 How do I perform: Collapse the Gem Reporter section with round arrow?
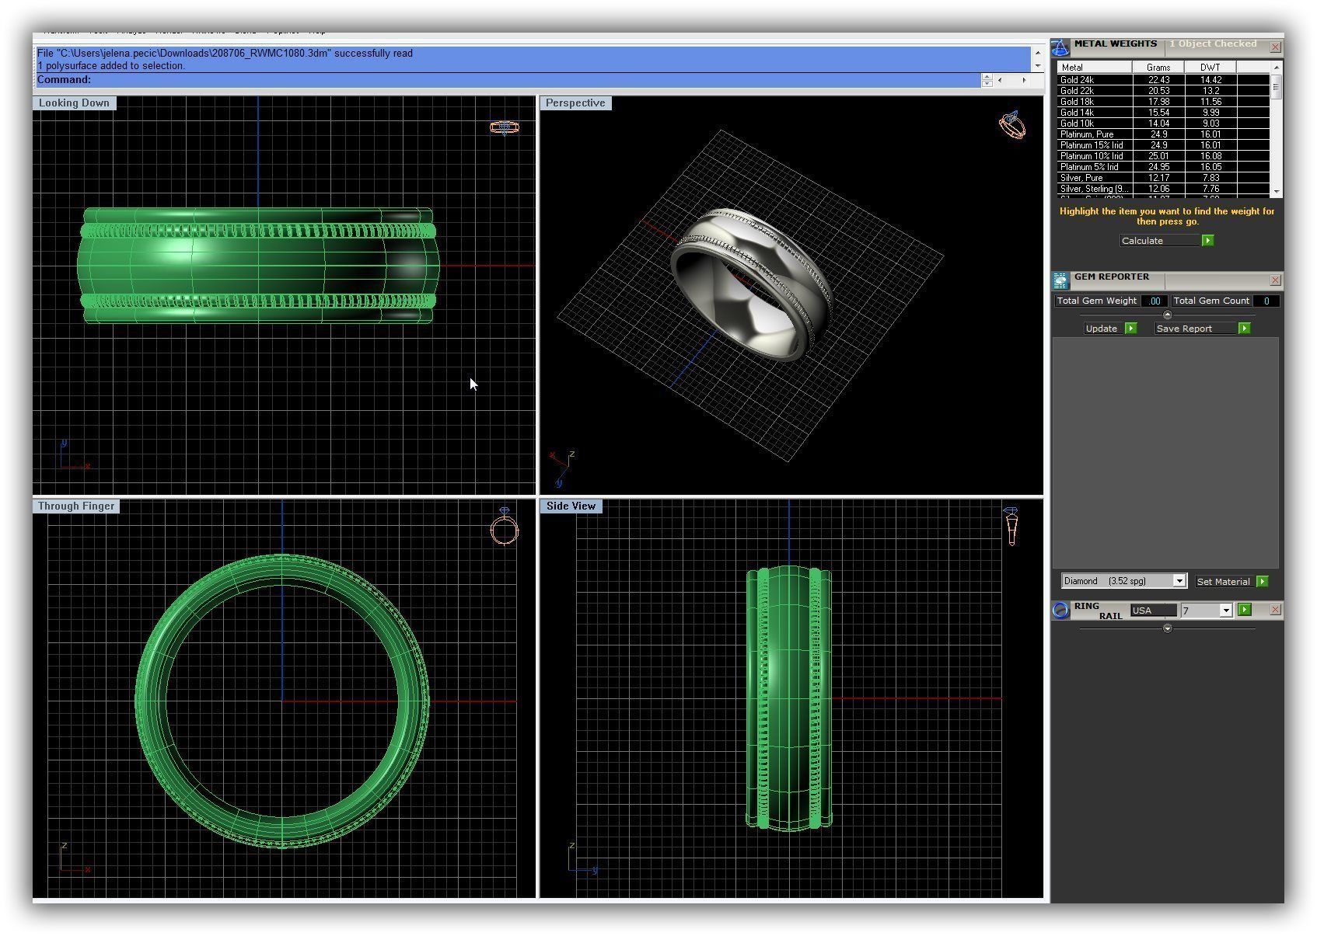click(x=1167, y=315)
